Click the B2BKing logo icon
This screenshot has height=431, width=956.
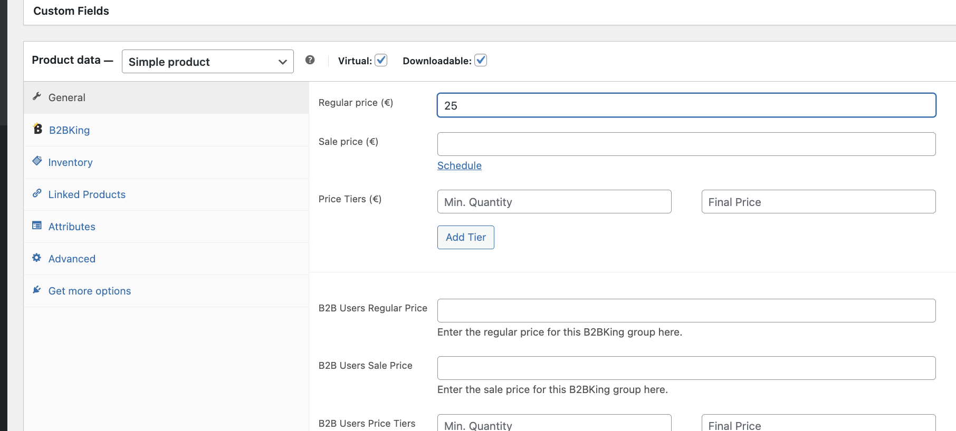tap(37, 129)
